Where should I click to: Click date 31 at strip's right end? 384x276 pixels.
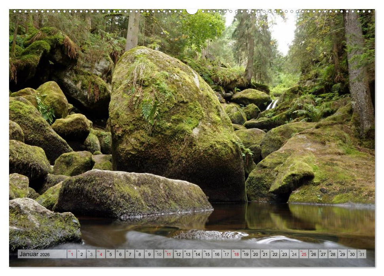click(363, 255)
